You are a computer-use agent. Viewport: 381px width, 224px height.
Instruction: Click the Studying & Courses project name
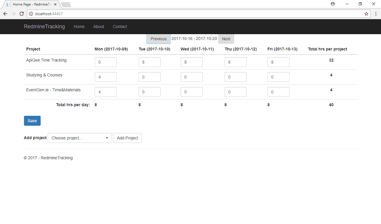pos(44,75)
